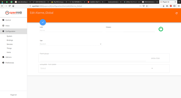
Task: Open Add-ons in the sidebar
Action: point(13,57)
